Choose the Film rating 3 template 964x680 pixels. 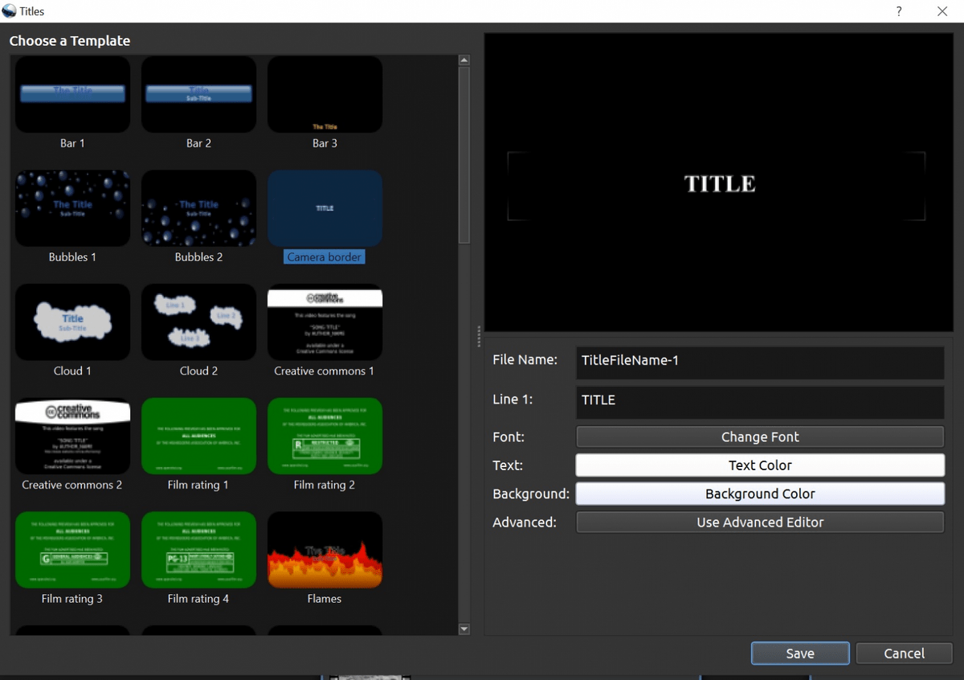tap(72, 549)
